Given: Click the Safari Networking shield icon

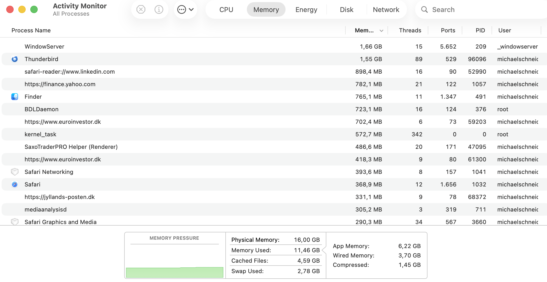Looking at the screenshot, I should pos(15,172).
